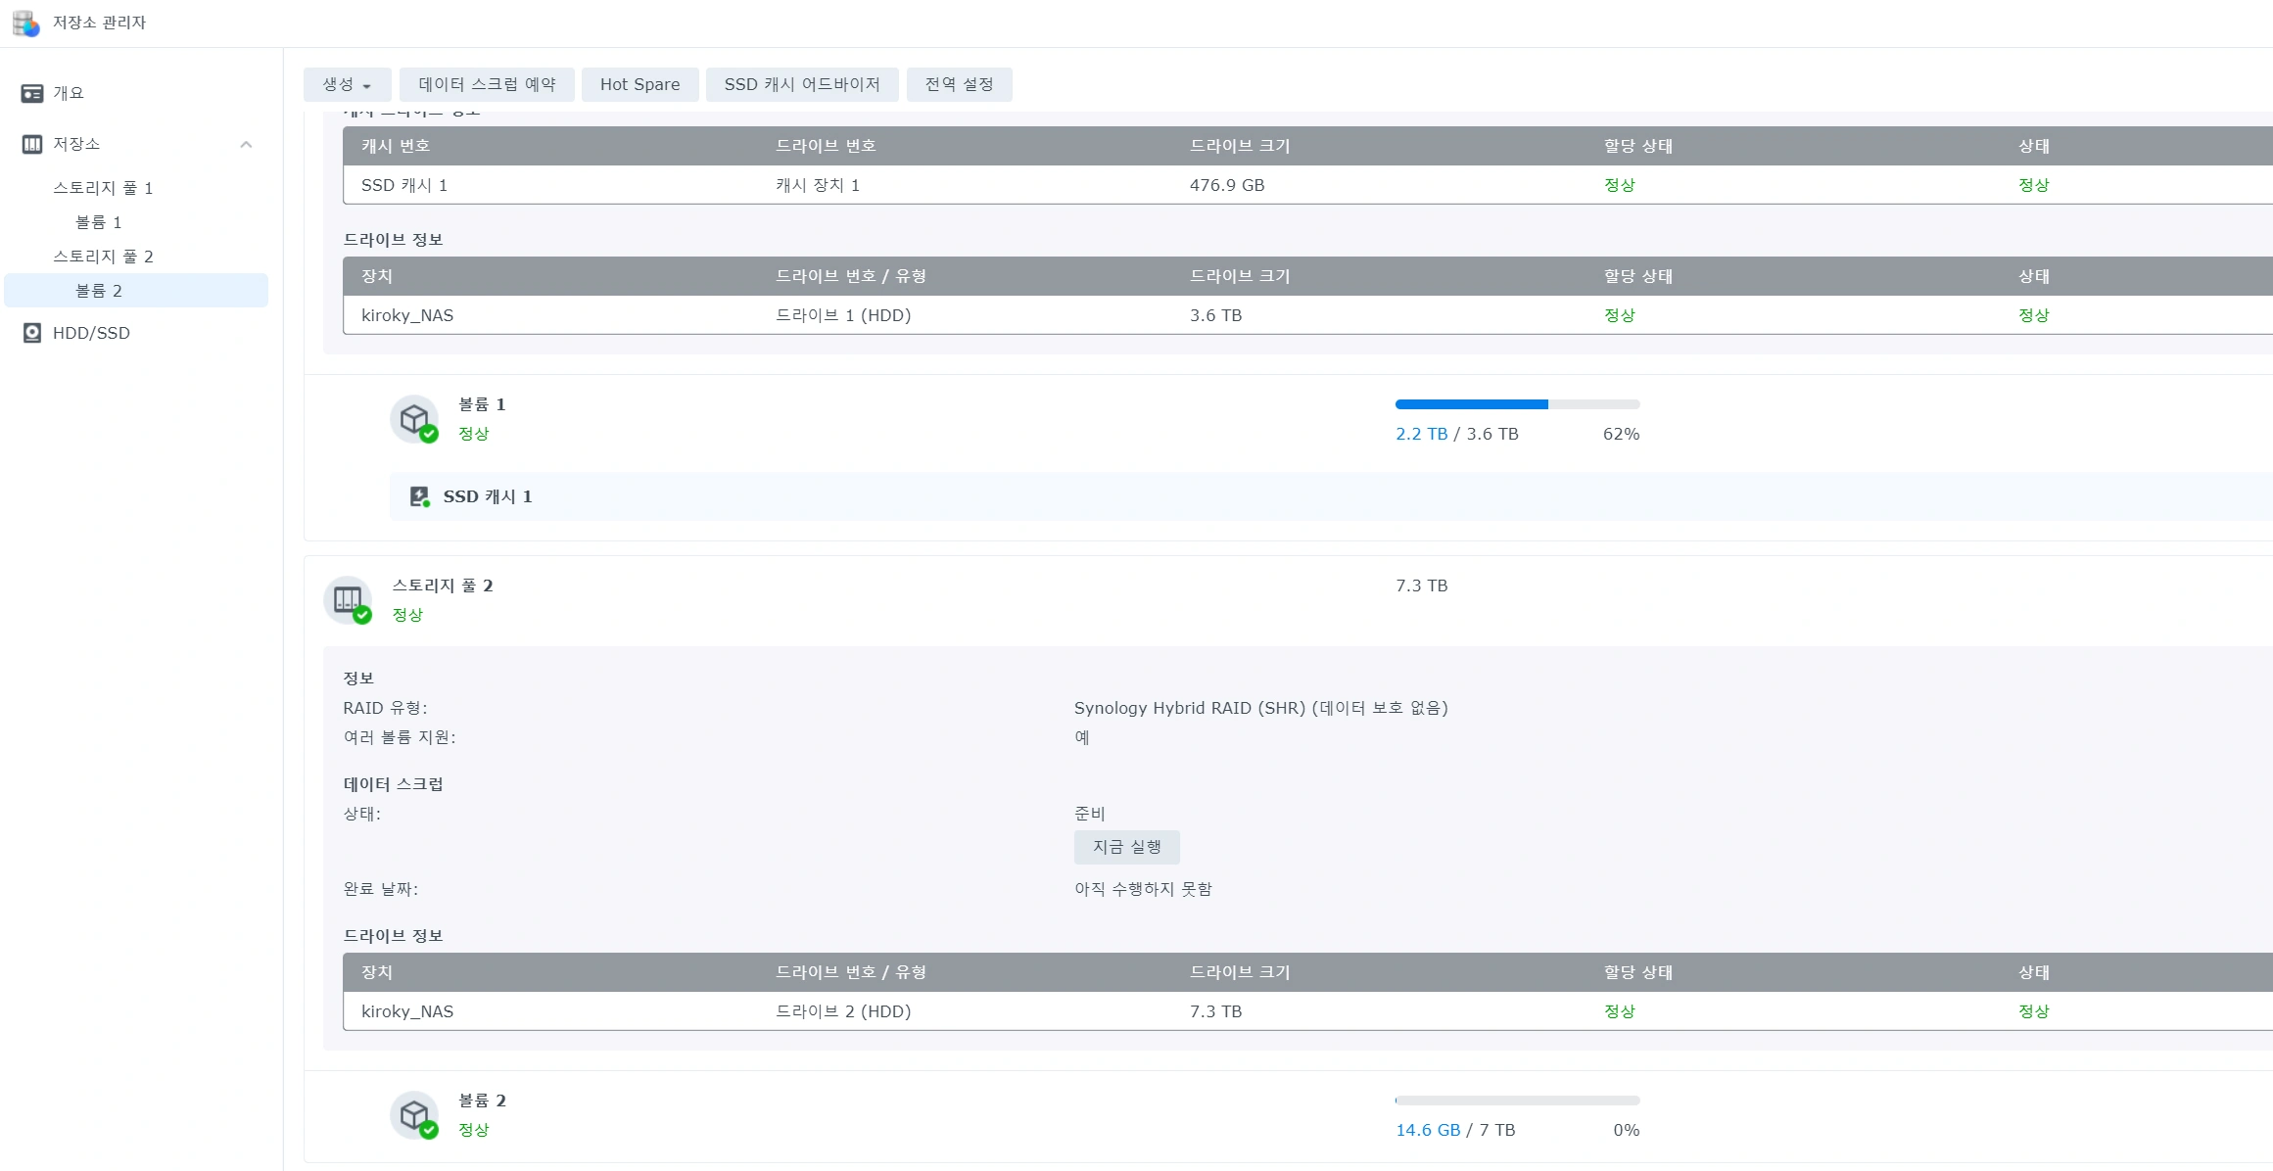Click the 볼륨 2 cube icon
The width and height of the screenshot is (2273, 1171).
pos(414,1114)
